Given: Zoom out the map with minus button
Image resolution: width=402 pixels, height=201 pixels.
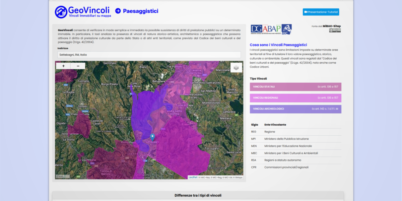Looking at the screenshot, I should [x=78, y=66].
